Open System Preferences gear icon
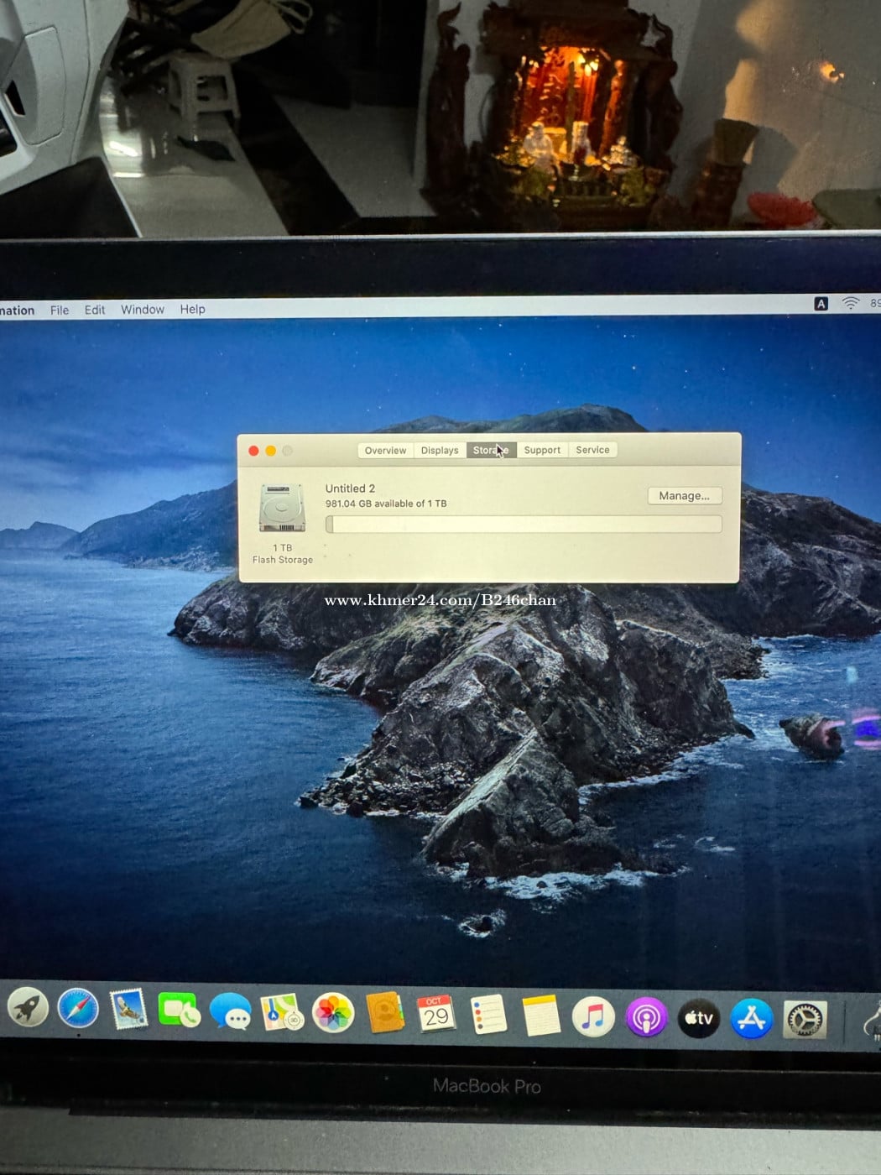This screenshot has height=1175, width=881. 805,1020
